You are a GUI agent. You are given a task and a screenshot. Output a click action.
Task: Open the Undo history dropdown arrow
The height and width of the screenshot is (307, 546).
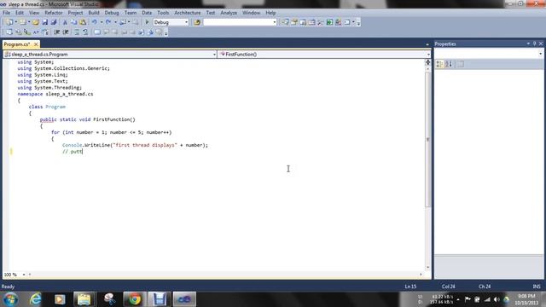[101, 22]
